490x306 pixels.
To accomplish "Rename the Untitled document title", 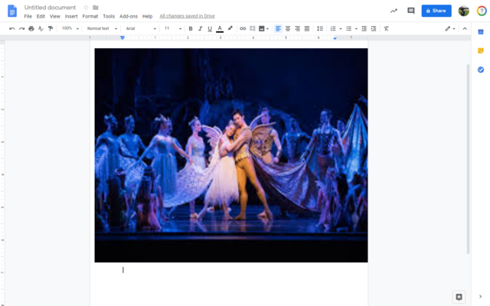I will click(50, 7).
